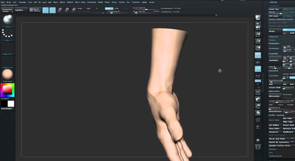This screenshot has height=161, width=295.
Task: Collapse the Modify Topology section header
Action: pos(277,115)
